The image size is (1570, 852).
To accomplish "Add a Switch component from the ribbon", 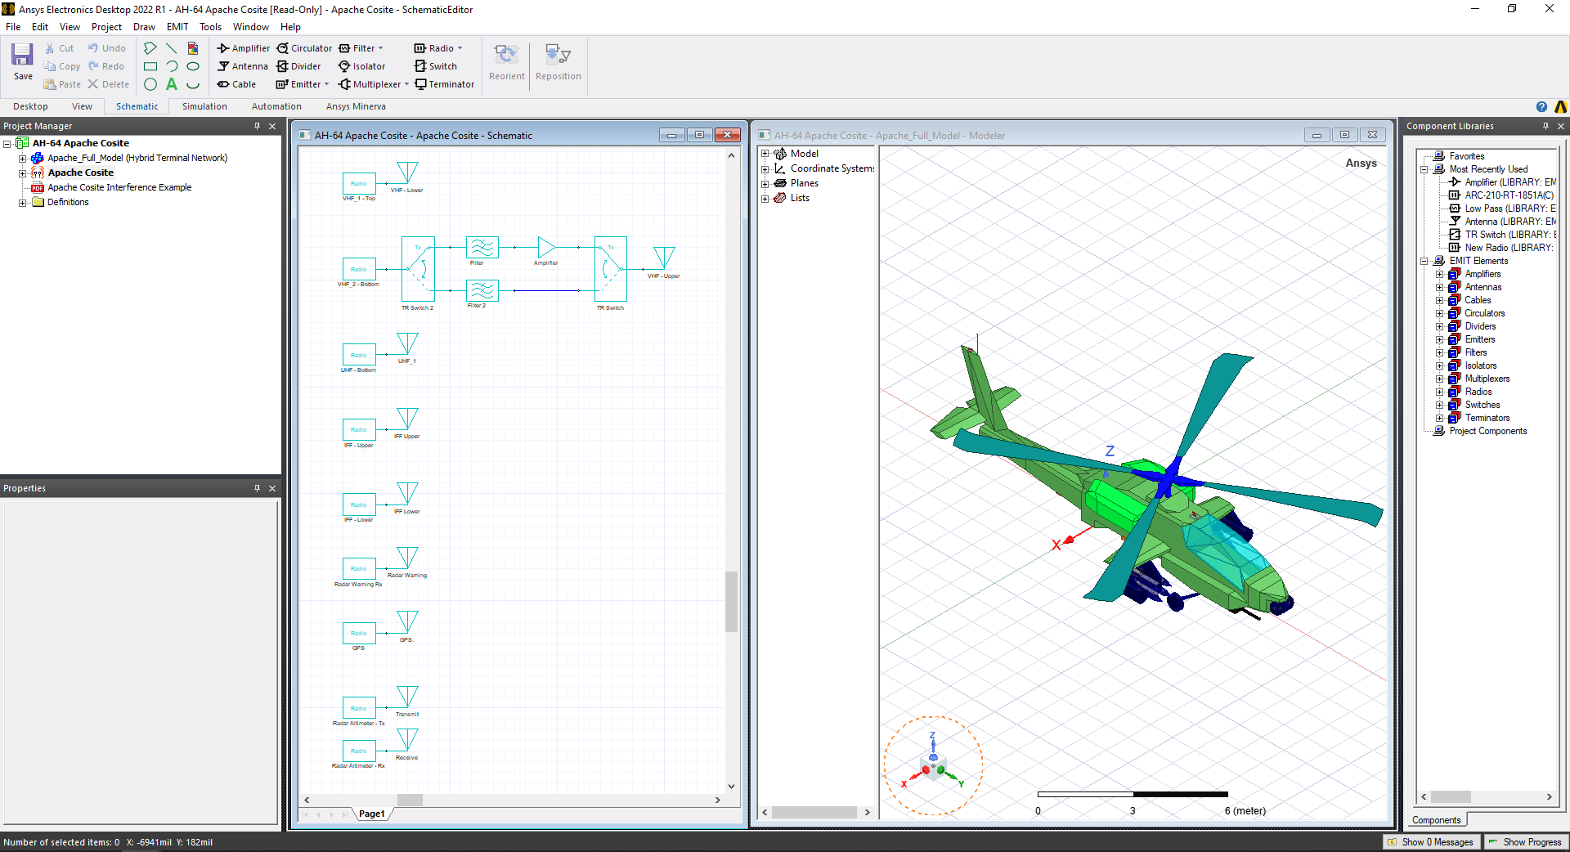I will (x=436, y=66).
